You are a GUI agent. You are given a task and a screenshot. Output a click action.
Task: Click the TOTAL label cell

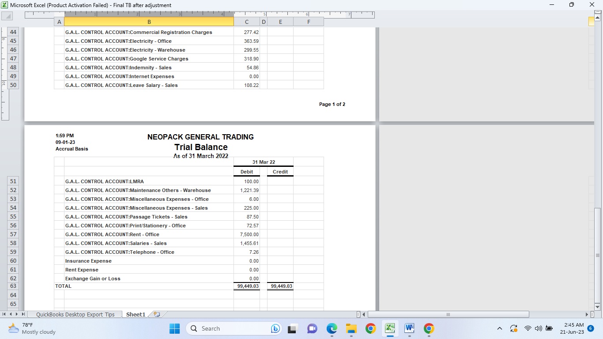click(x=63, y=286)
